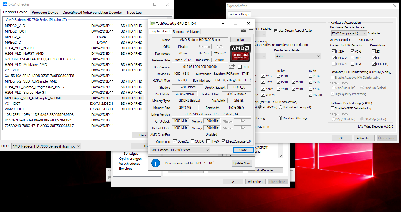Uncheck the P010 10-bit output format
This screenshot has width=401, height=212.
tap(278, 76)
